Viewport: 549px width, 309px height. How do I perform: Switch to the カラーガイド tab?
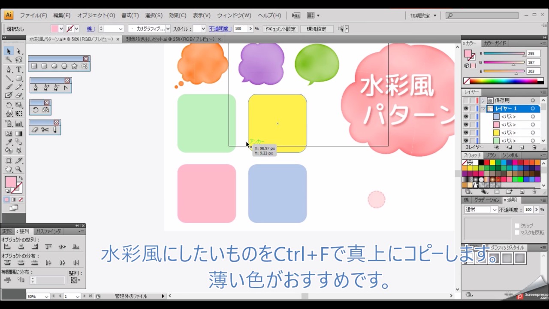(495, 43)
